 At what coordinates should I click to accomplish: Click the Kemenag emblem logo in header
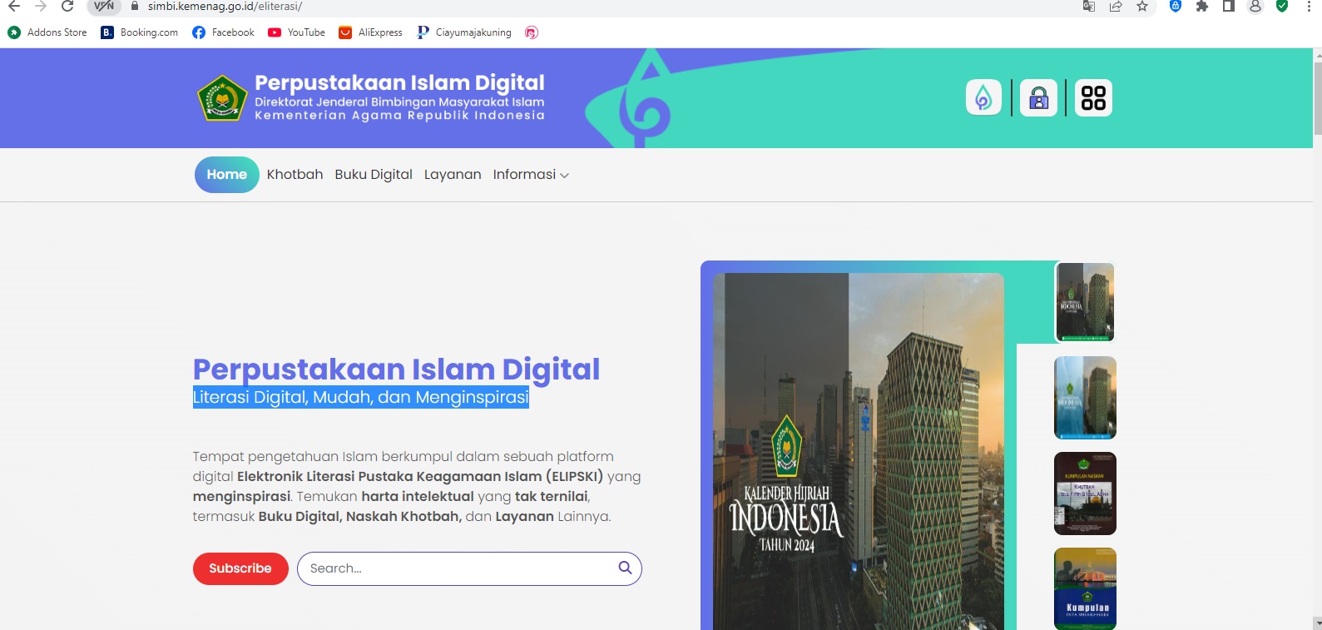(x=221, y=98)
